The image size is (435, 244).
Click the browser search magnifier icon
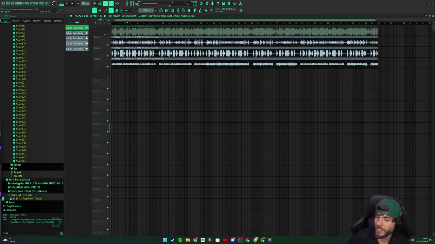coord(62,233)
